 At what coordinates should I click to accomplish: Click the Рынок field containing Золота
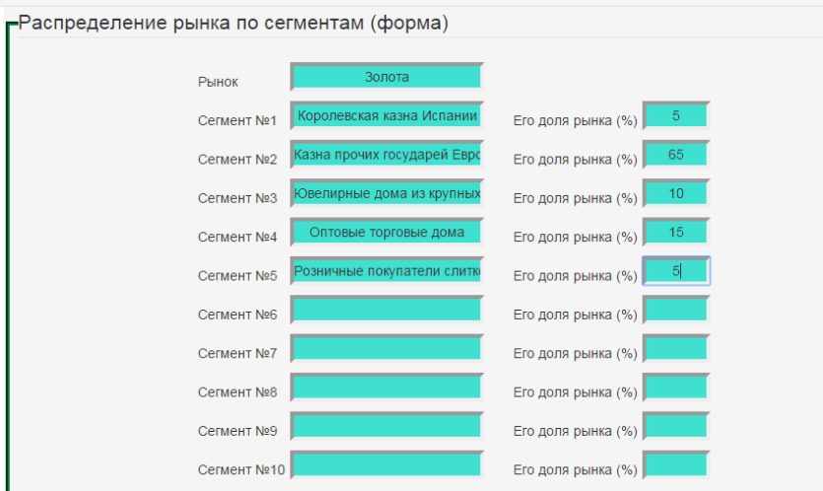tap(386, 77)
